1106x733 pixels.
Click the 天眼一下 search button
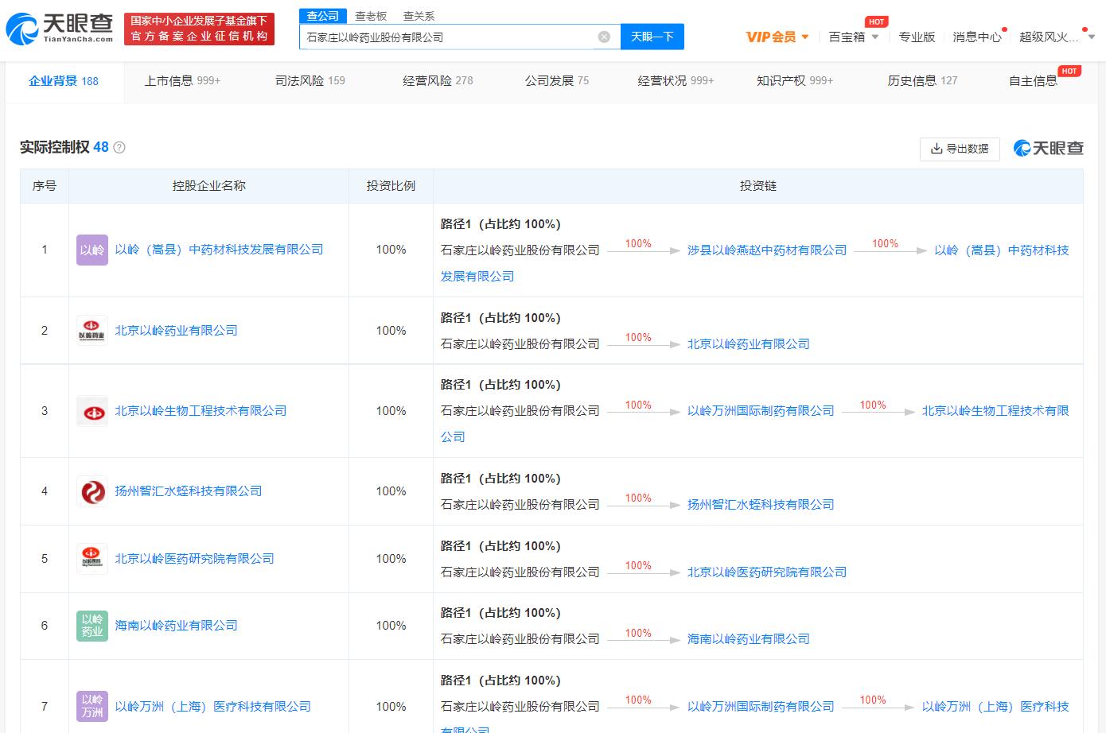(x=652, y=37)
